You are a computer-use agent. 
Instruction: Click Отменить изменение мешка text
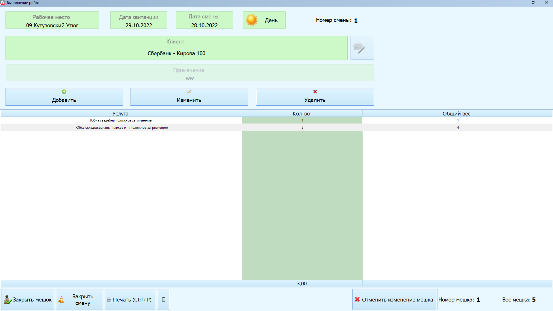point(397,300)
